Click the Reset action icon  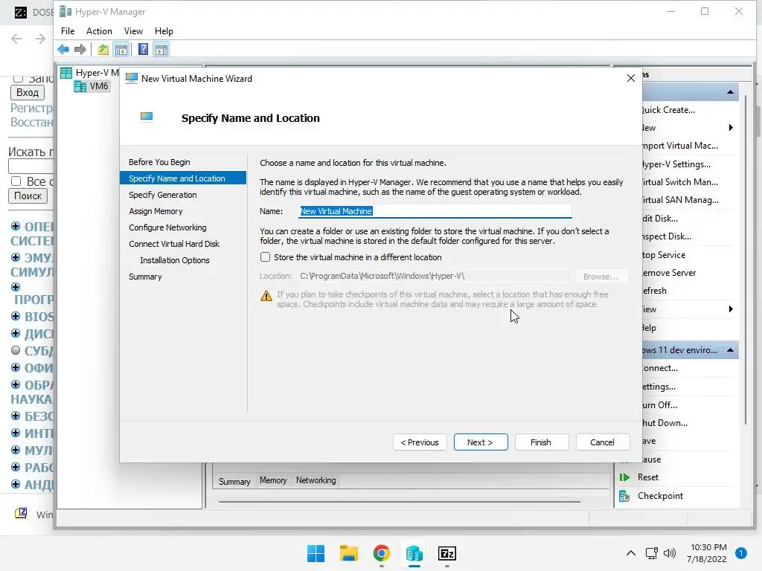[x=624, y=477]
